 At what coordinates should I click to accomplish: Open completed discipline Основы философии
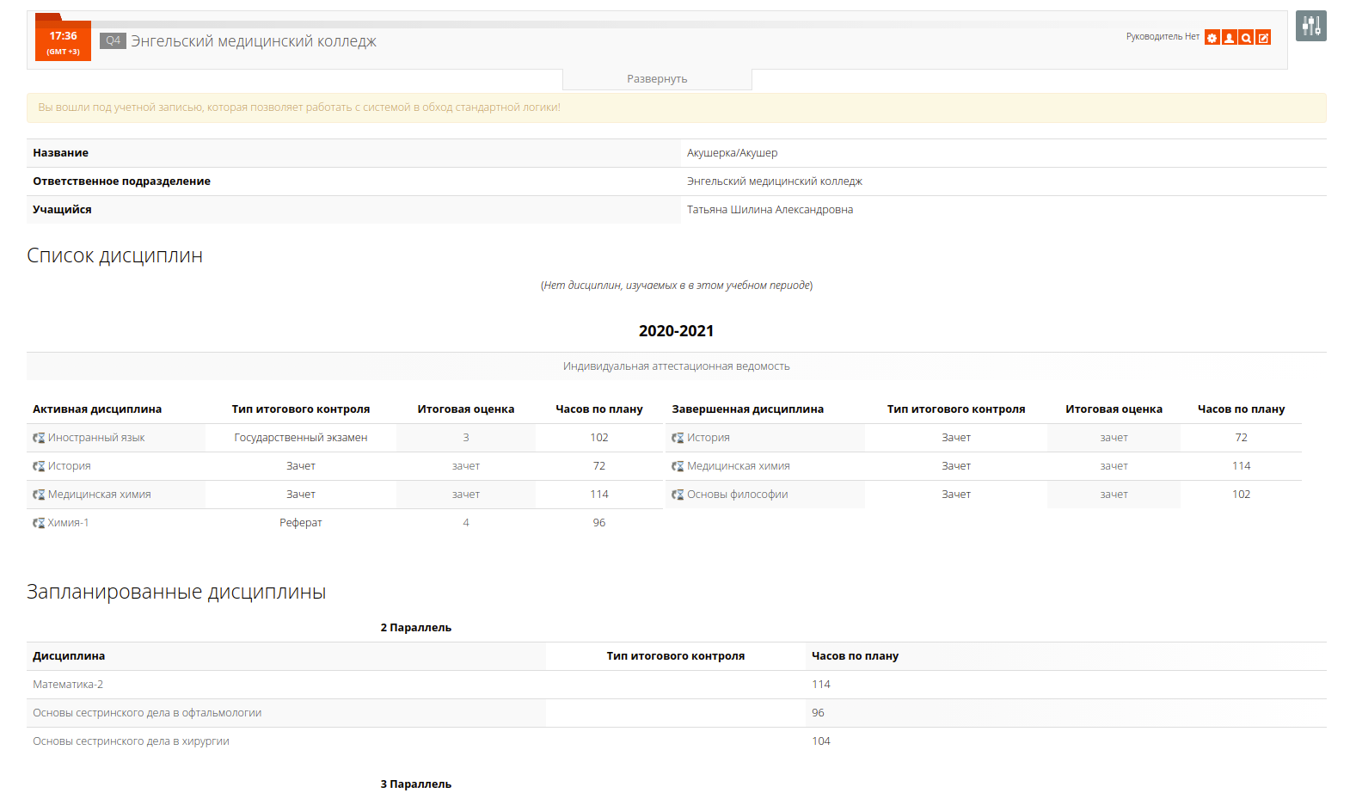pyautogui.click(x=738, y=495)
